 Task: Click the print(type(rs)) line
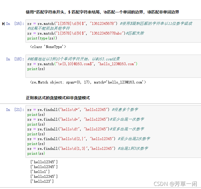(x=42, y=38)
